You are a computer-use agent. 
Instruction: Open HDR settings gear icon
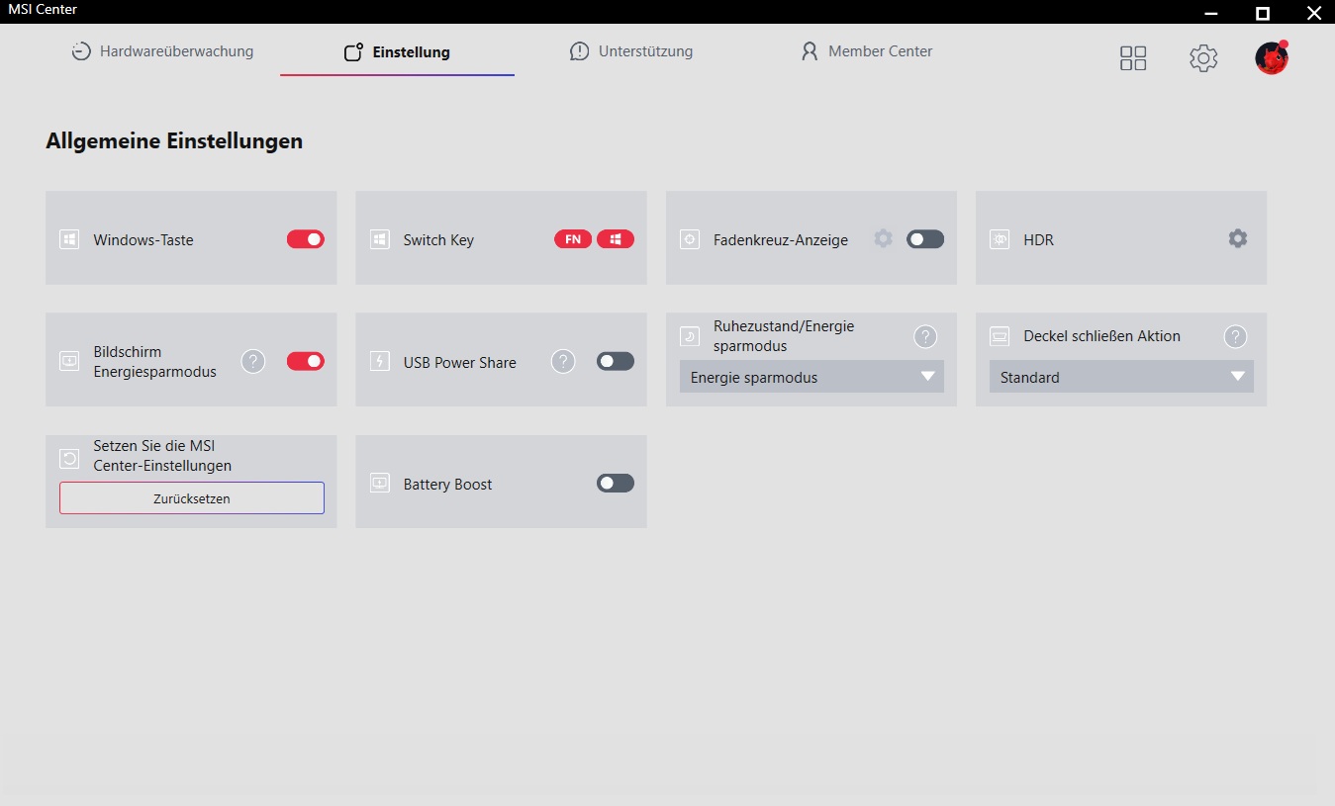1237,238
